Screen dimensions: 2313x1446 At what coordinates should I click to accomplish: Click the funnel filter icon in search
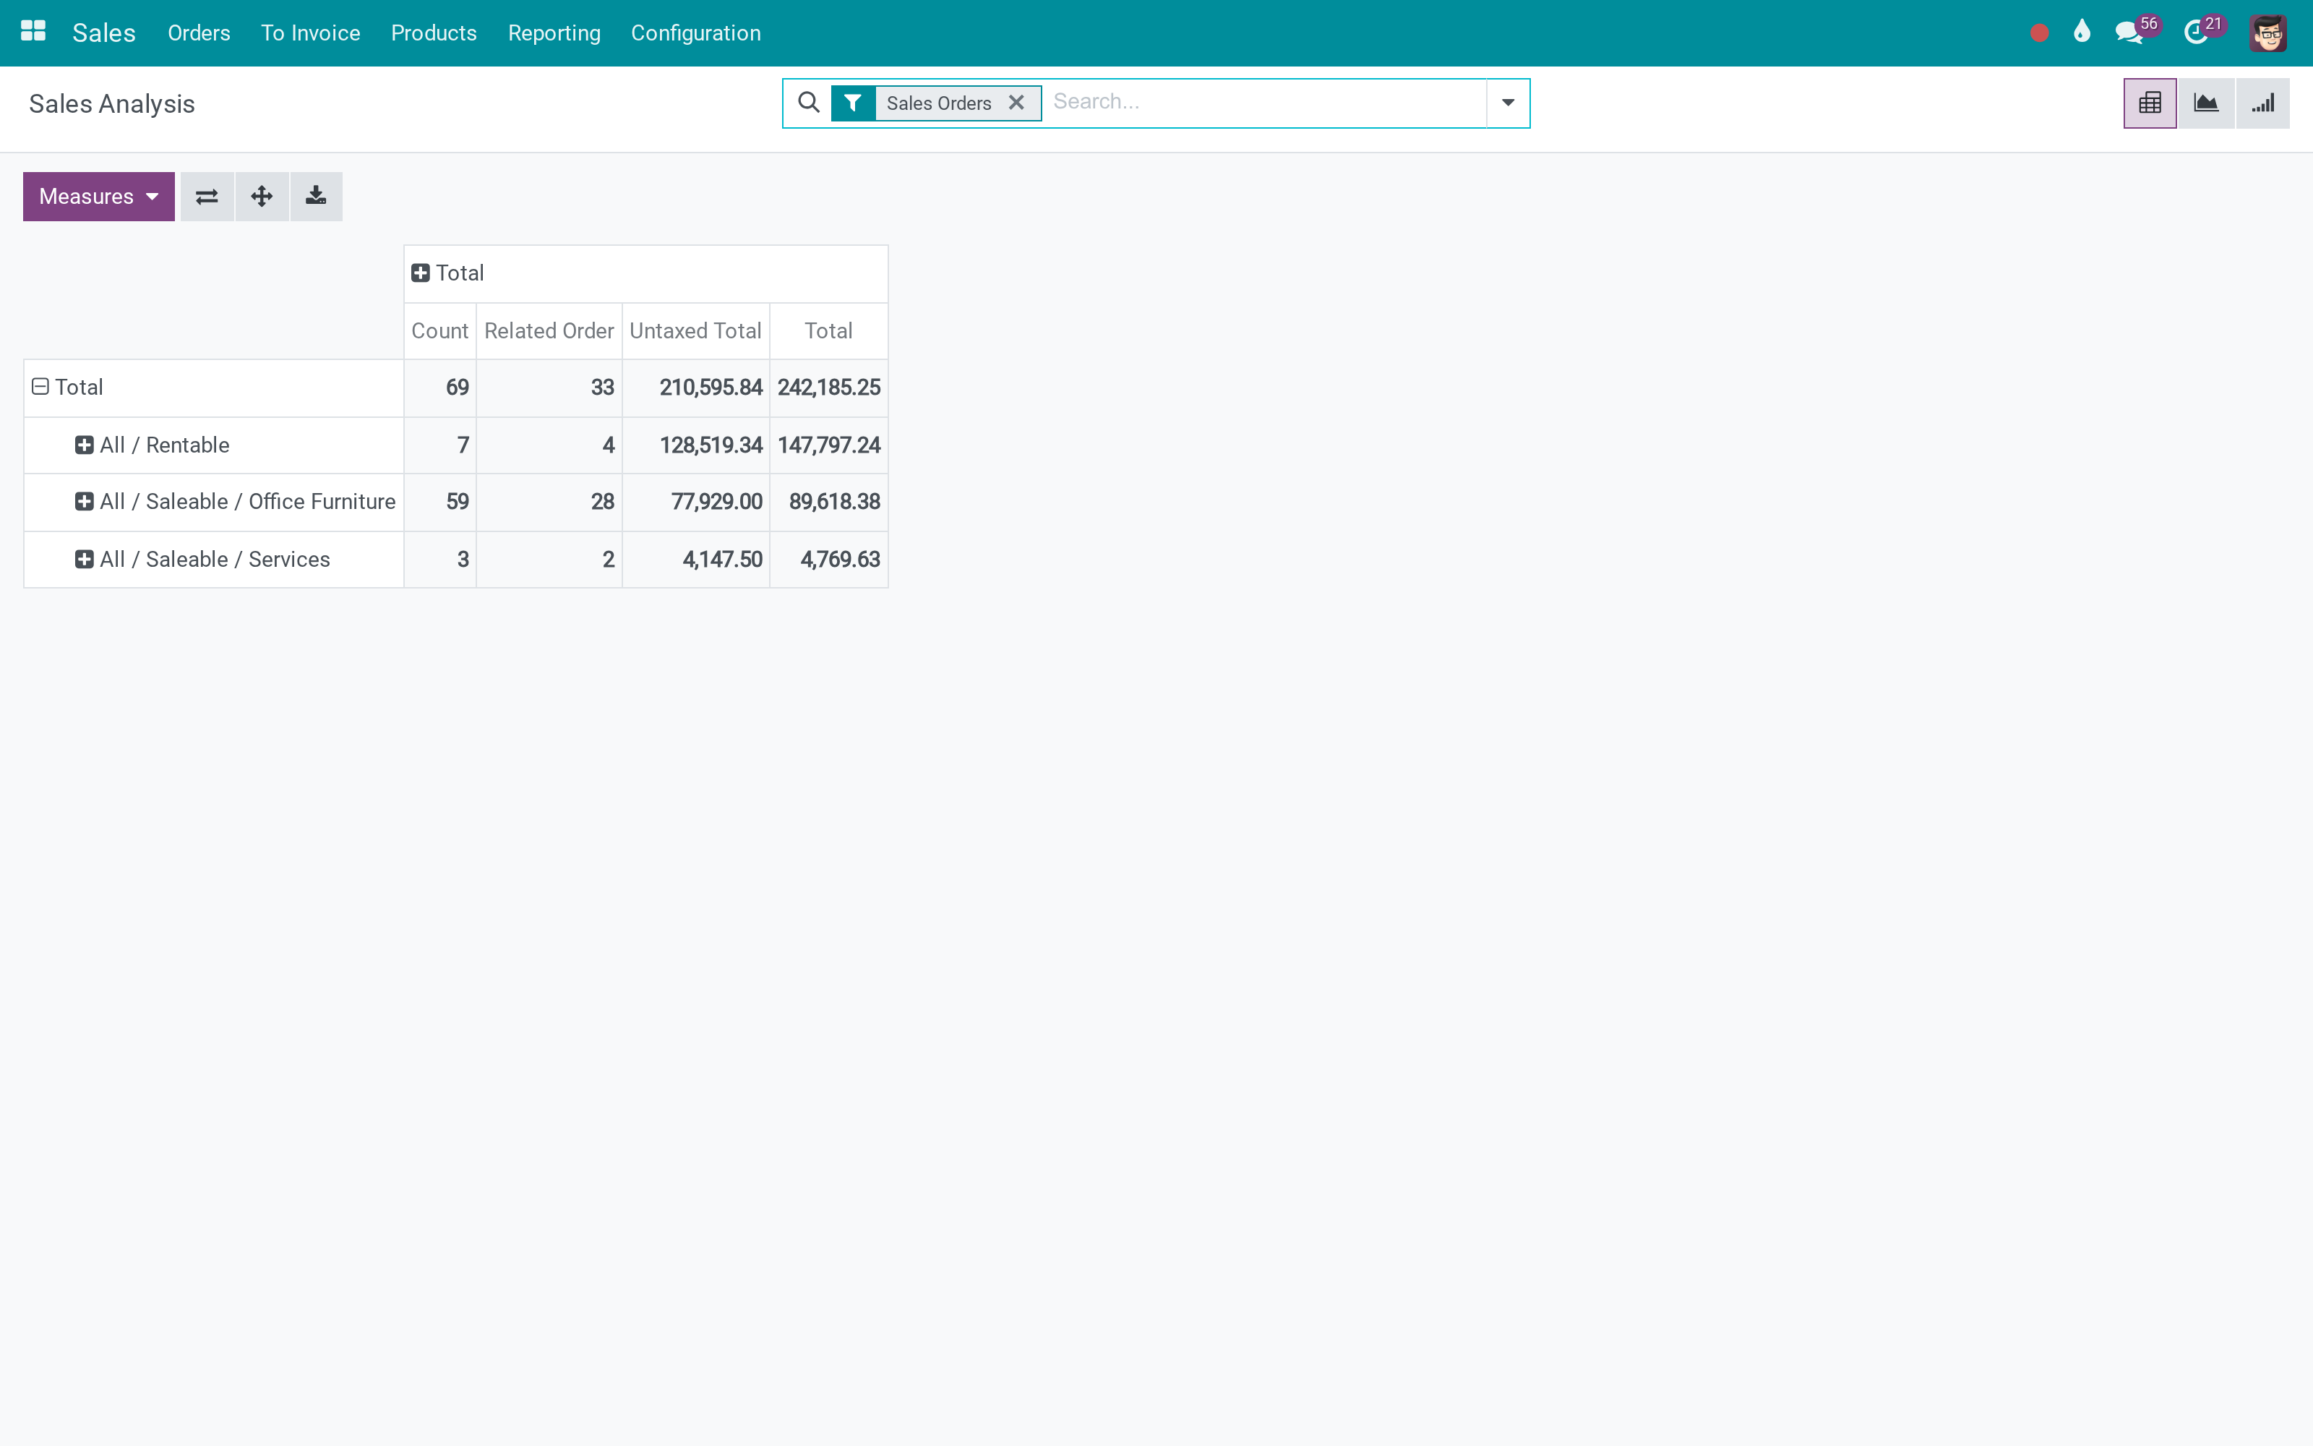pyautogui.click(x=853, y=103)
